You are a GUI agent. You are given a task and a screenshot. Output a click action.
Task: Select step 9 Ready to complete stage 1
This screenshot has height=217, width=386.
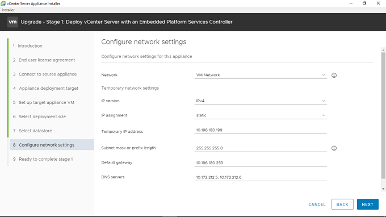[43, 159]
